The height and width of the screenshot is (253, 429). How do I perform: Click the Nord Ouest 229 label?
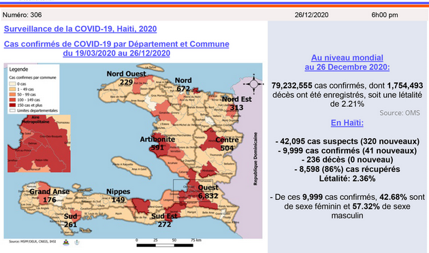pyautogui.click(x=126, y=78)
